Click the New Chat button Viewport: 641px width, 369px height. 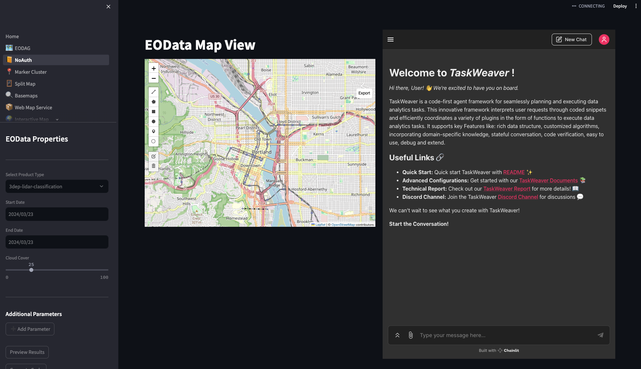coord(571,40)
